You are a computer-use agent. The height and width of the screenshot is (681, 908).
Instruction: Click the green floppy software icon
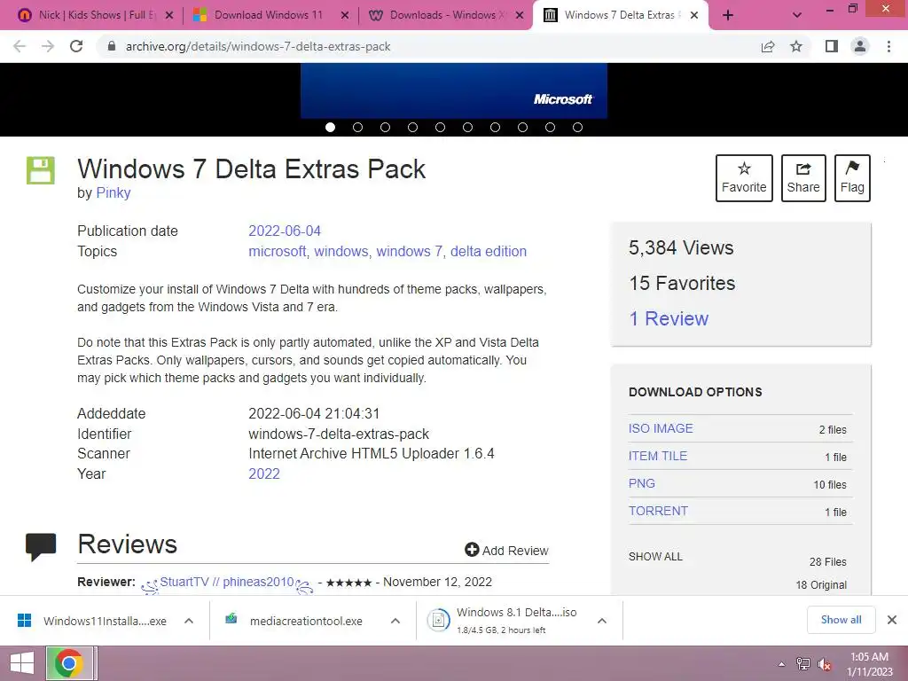point(41,170)
